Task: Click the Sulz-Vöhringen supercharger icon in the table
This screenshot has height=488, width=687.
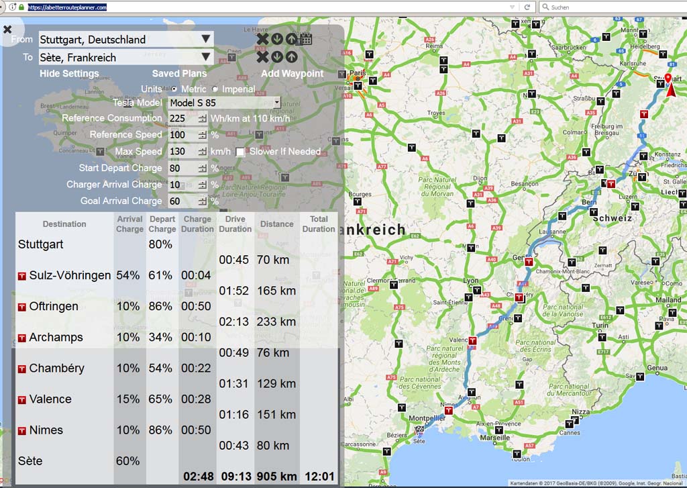Action: point(22,276)
